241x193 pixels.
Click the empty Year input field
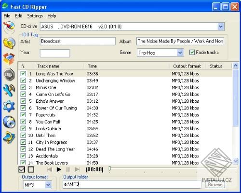pyautogui.click(x=55, y=53)
